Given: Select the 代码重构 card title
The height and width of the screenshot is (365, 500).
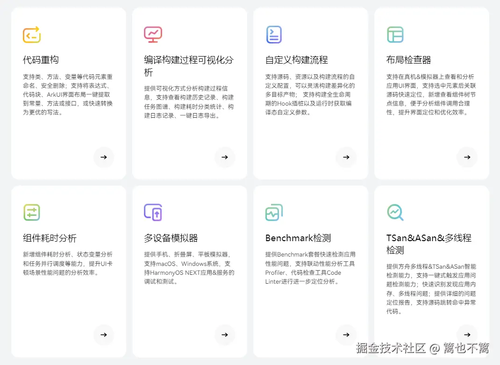Looking at the screenshot, I should tap(41, 60).
